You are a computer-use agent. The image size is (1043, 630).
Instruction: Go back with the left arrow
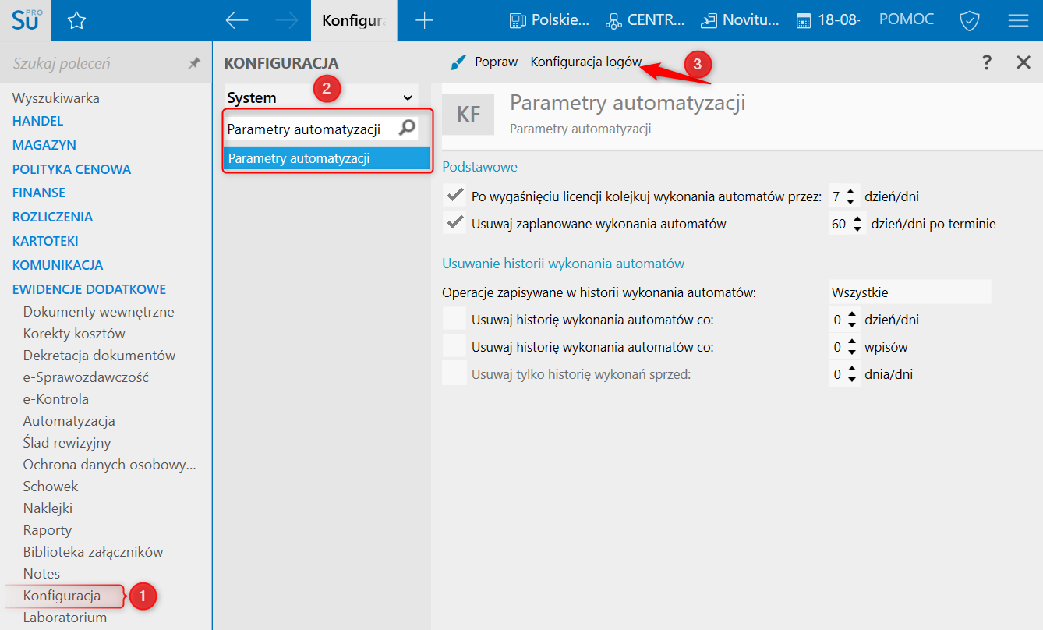pos(236,21)
